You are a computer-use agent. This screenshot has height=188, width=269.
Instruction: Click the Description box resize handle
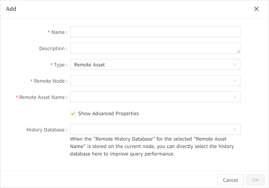[x=238, y=51]
